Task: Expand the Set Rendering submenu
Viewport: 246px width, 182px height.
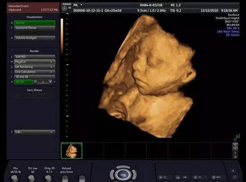Action: (x=35, y=67)
